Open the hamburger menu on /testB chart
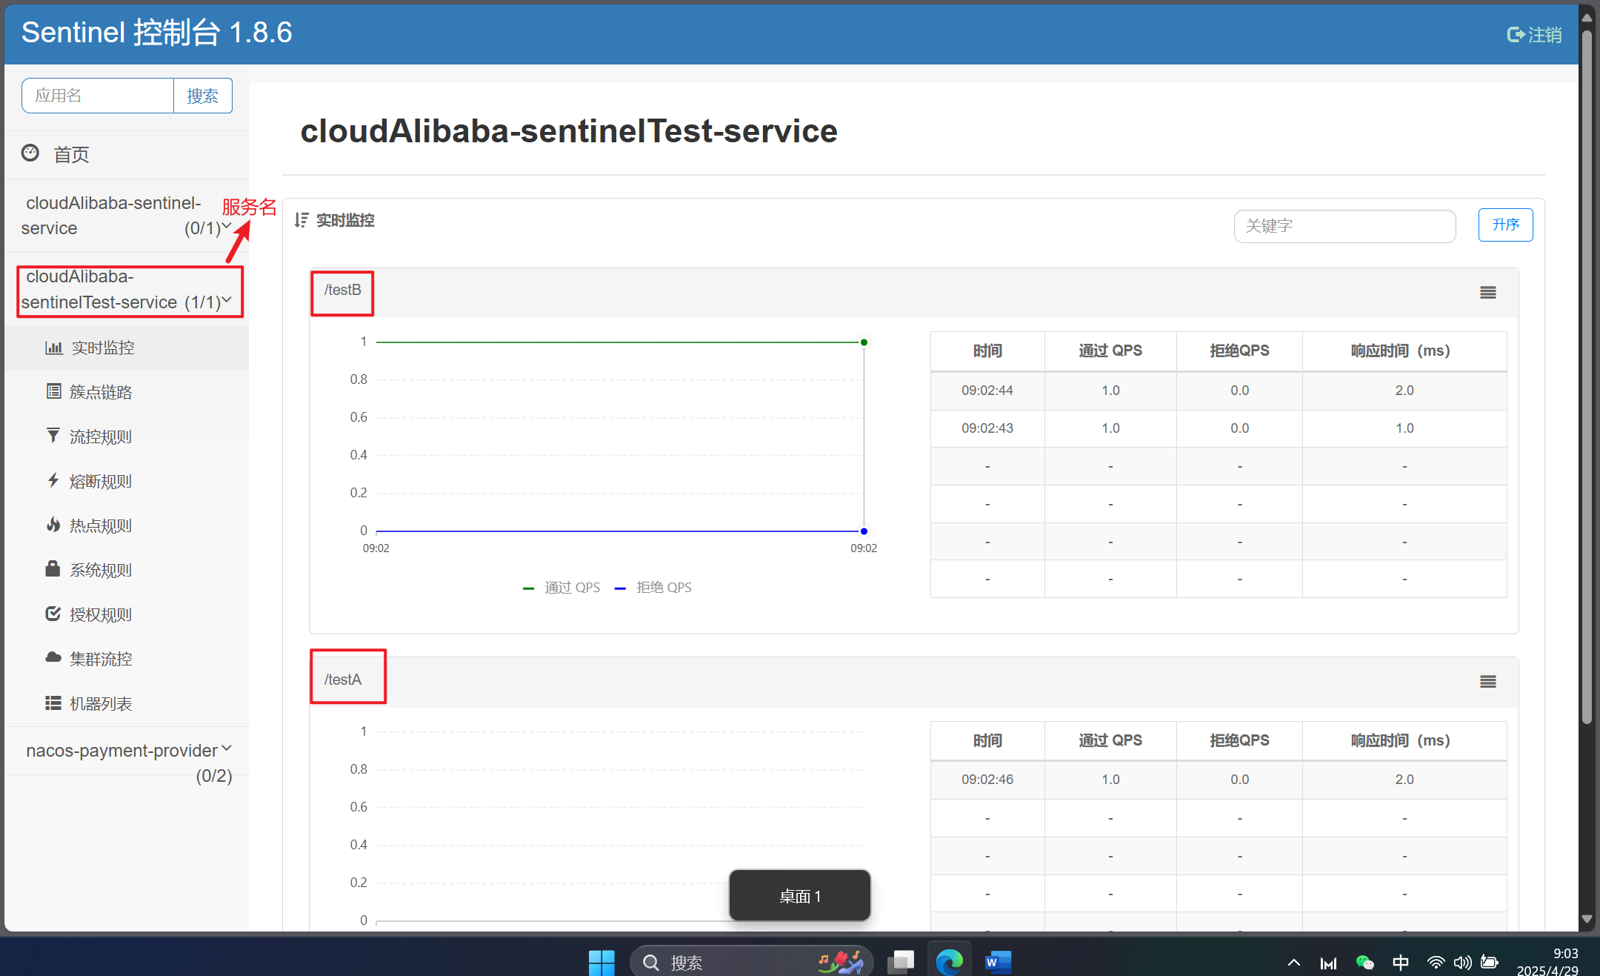The height and width of the screenshot is (976, 1600). click(x=1487, y=293)
